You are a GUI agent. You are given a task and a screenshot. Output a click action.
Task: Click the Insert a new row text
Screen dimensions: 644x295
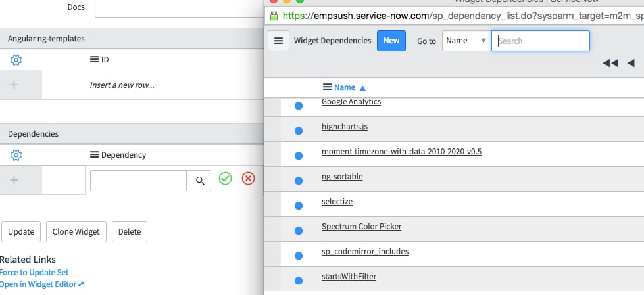tap(122, 85)
